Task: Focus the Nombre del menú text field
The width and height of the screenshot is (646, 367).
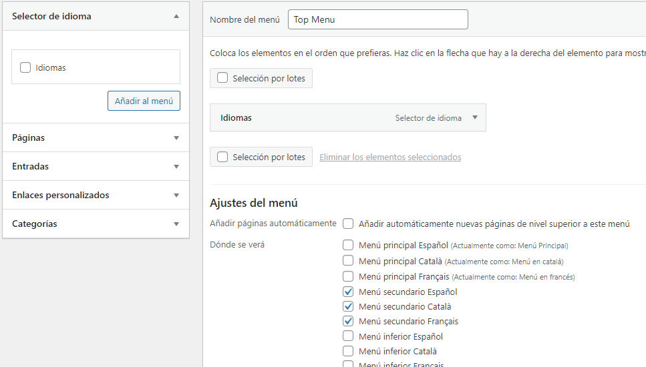Action: click(378, 19)
